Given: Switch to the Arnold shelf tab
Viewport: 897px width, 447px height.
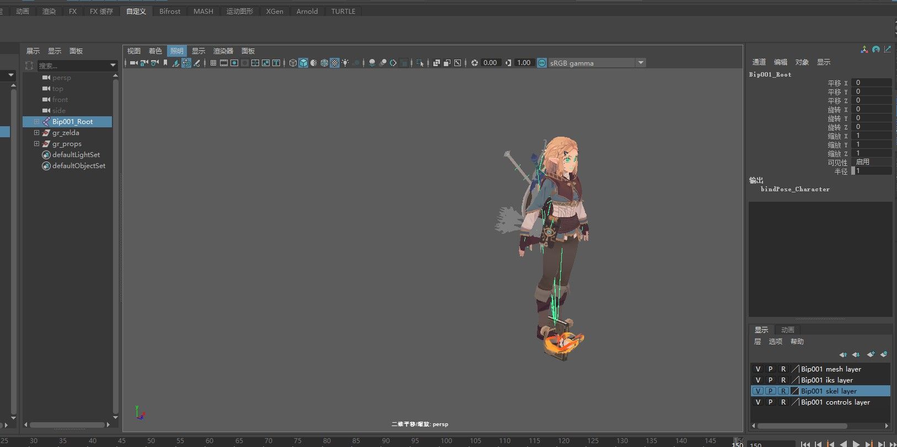Looking at the screenshot, I should tap(307, 11).
